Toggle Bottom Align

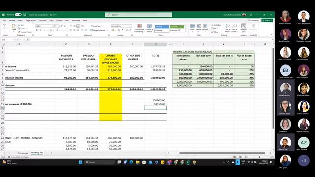[x=78, y=26]
